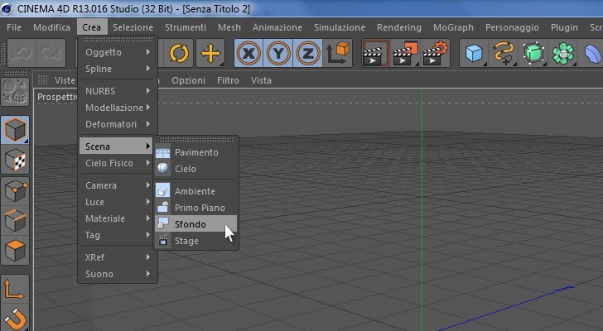Expand the Deformatori submenu
Image resolution: width=603 pixels, height=331 pixels.
click(118, 124)
